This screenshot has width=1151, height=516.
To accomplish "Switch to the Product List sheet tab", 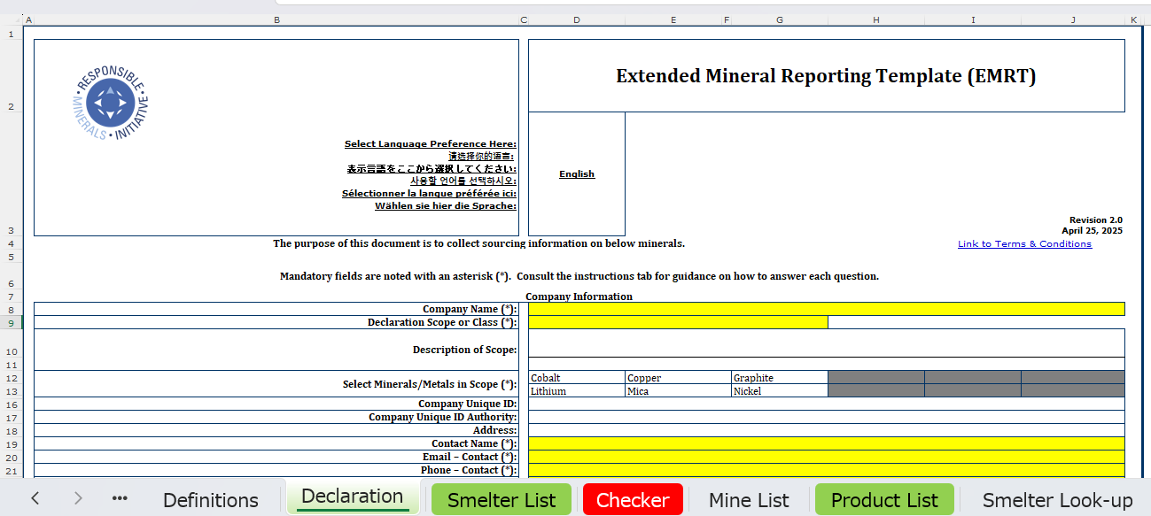I will 884,500.
